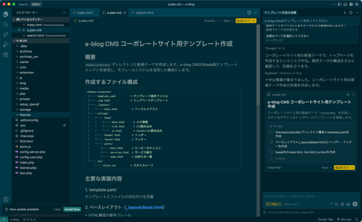Open the Search view in activity bar
The width and height of the screenshot is (362, 222).
tap(6, 24)
